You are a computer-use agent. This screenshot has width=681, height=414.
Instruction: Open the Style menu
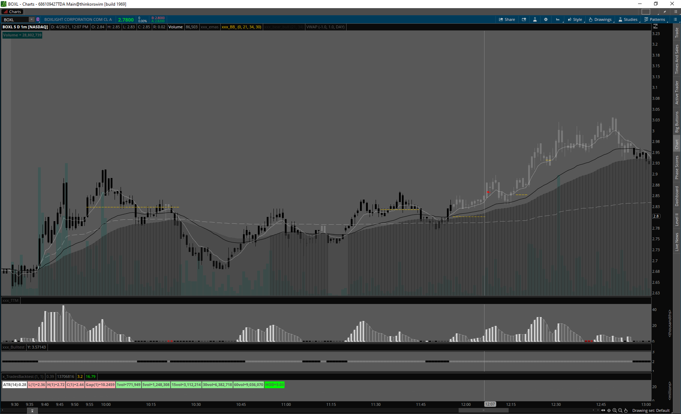[575, 19]
